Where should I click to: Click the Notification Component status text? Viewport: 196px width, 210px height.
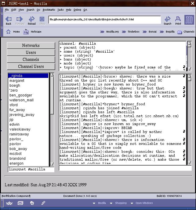tap(16, 196)
